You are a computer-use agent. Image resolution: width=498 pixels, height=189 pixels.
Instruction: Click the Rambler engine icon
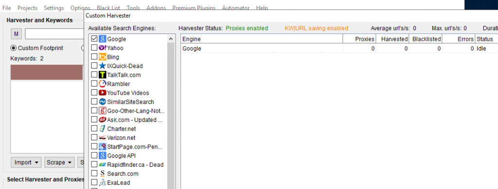[102, 84]
